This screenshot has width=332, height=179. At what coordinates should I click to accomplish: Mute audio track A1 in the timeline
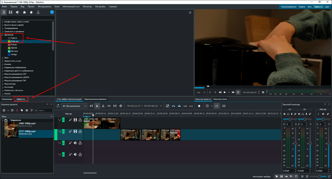(x=75, y=143)
